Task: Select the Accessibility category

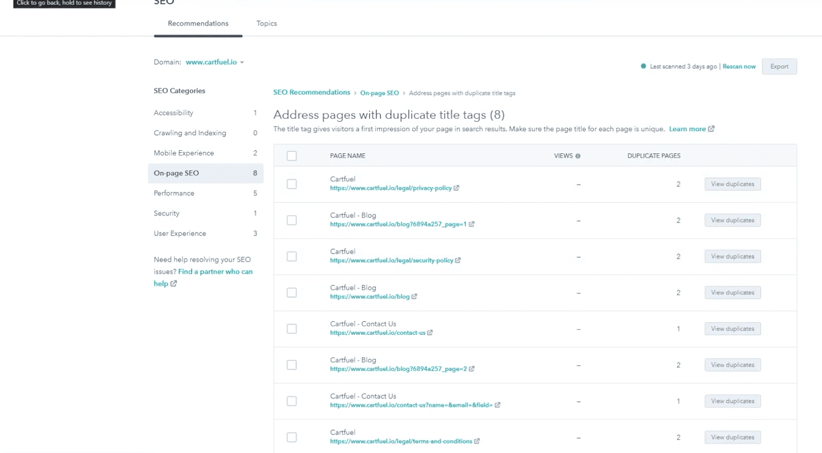Action: click(206, 113)
